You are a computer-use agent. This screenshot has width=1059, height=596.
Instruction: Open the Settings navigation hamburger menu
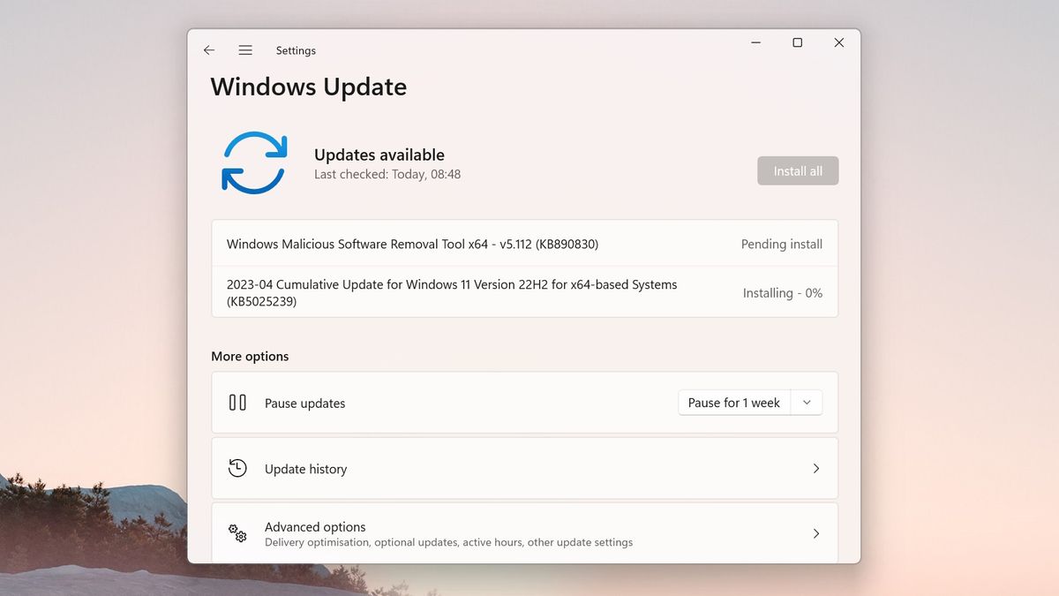pos(245,50)
